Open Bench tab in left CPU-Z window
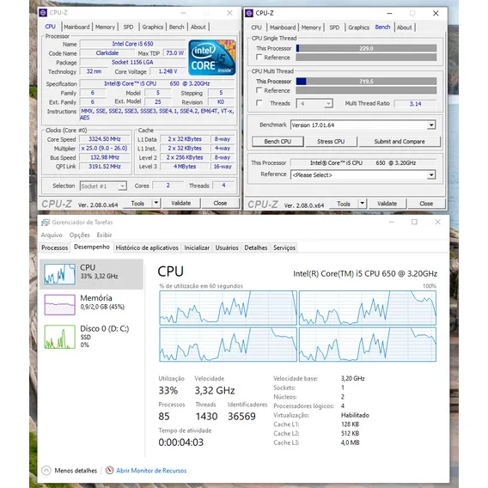 coord(176,27)
